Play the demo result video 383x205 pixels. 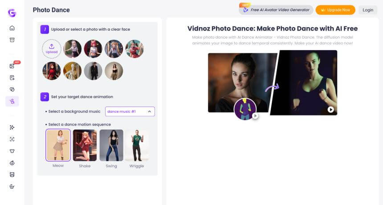coord(330,110)
